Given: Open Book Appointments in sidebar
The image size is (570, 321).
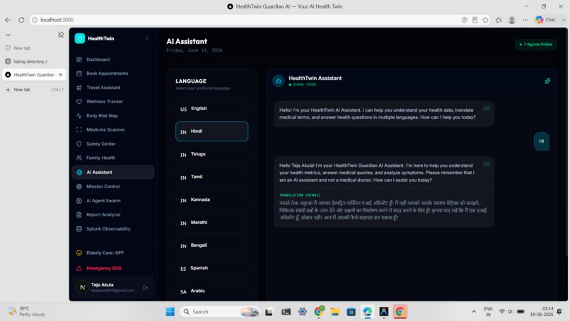Looking at the screenshot, I should (112, 74).
